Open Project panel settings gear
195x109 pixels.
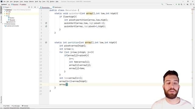point(35,7)
